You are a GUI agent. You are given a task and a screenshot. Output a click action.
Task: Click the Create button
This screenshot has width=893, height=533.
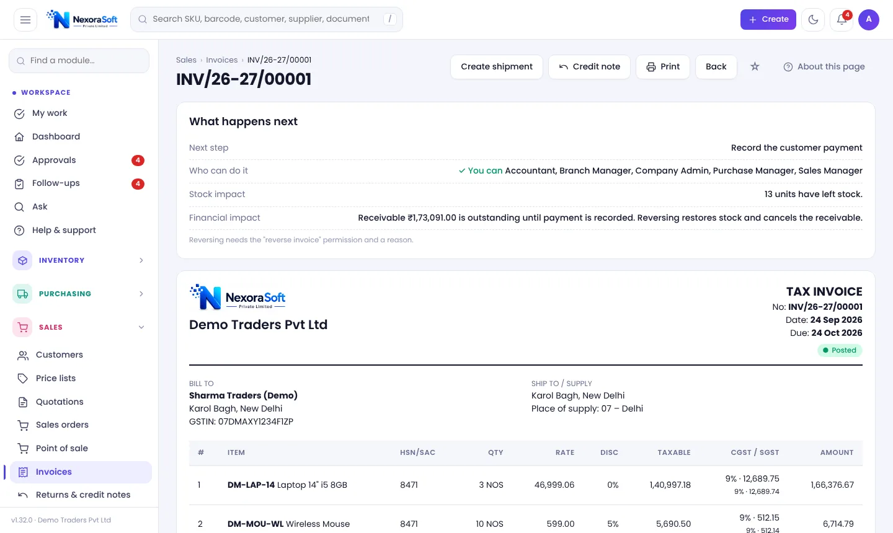click(768, 20)
